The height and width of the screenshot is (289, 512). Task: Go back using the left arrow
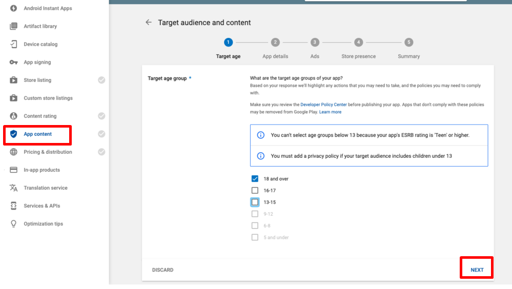point(149,23)
